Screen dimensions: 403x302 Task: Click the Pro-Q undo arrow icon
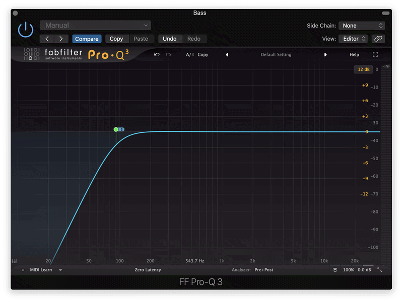(x=157, y=54)
